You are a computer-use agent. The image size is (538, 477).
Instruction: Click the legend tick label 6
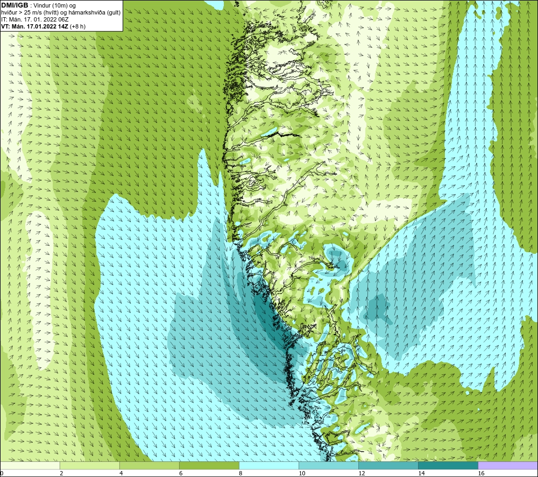click(x=181, y=473)
